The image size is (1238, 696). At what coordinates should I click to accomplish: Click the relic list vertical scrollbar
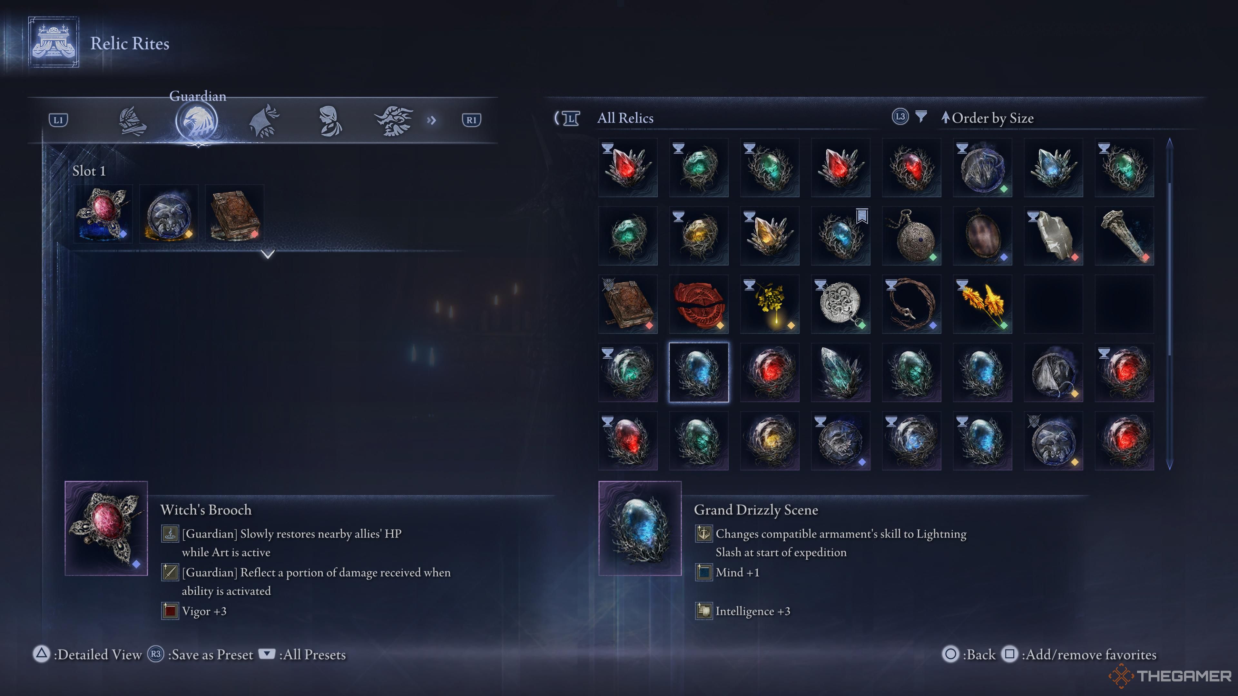(1169, 304)
